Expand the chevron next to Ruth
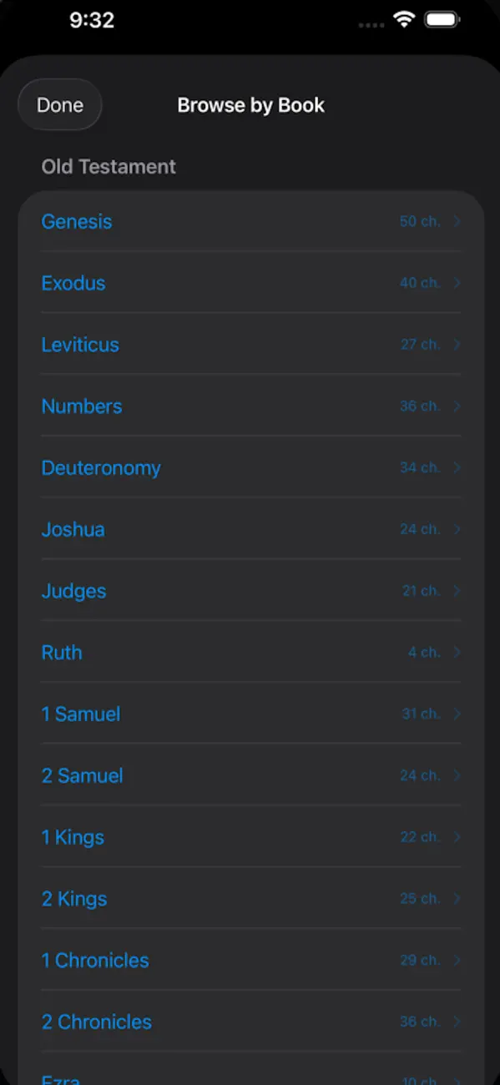This screenshot has height=1085, width=500. point(457,652)
